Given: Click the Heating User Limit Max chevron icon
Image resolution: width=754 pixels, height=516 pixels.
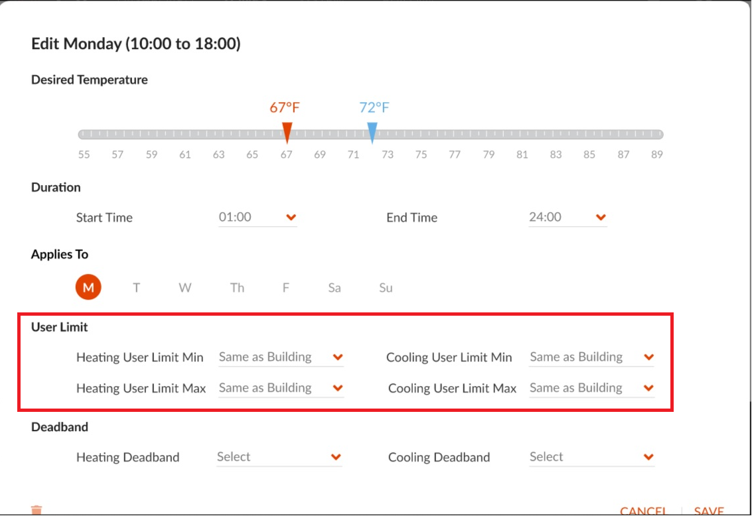Looking at the screenshot, I should click(337, 387).
